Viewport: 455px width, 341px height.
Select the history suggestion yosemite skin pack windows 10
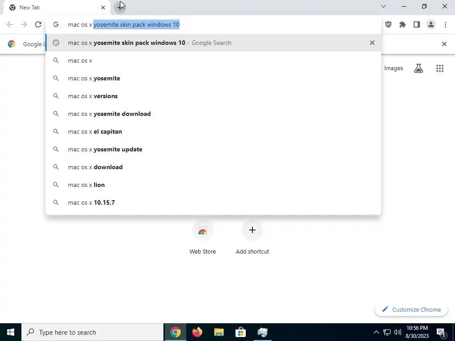pos(213,43)
